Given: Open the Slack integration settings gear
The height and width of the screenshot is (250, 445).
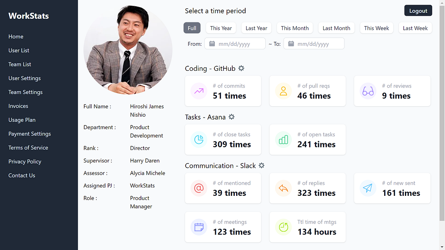Looking at the screenshot, I should [261, 165].
